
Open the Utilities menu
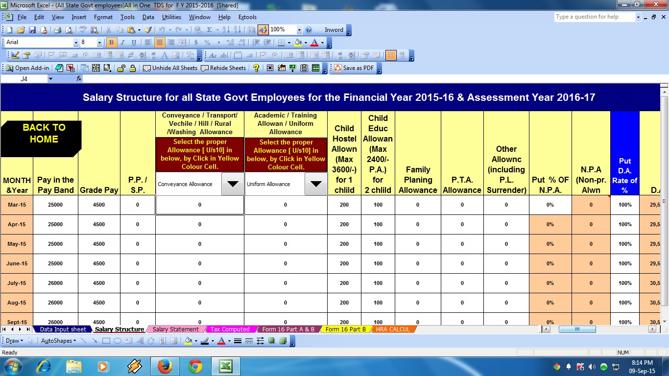click(171, 17)
